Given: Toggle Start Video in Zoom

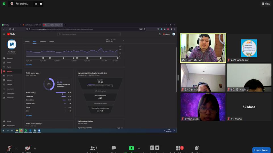Looking at the screenshot, I should click(x=28, y=149).
